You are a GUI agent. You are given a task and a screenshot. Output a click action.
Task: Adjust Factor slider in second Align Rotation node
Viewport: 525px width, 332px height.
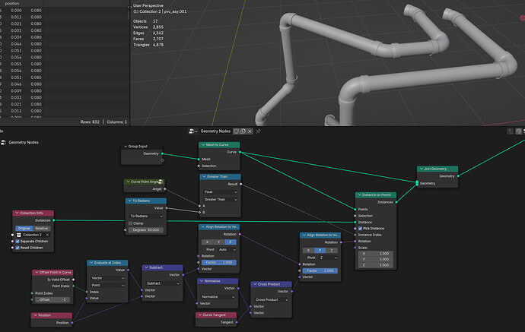tap(320, 270)
